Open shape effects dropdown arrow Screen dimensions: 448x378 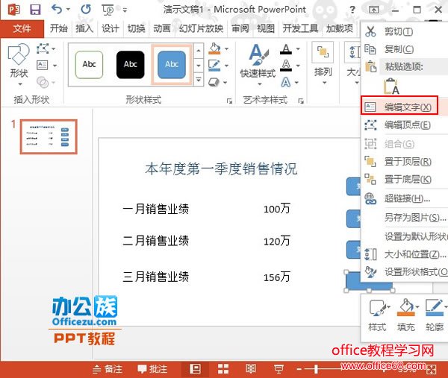click(225, 83)
